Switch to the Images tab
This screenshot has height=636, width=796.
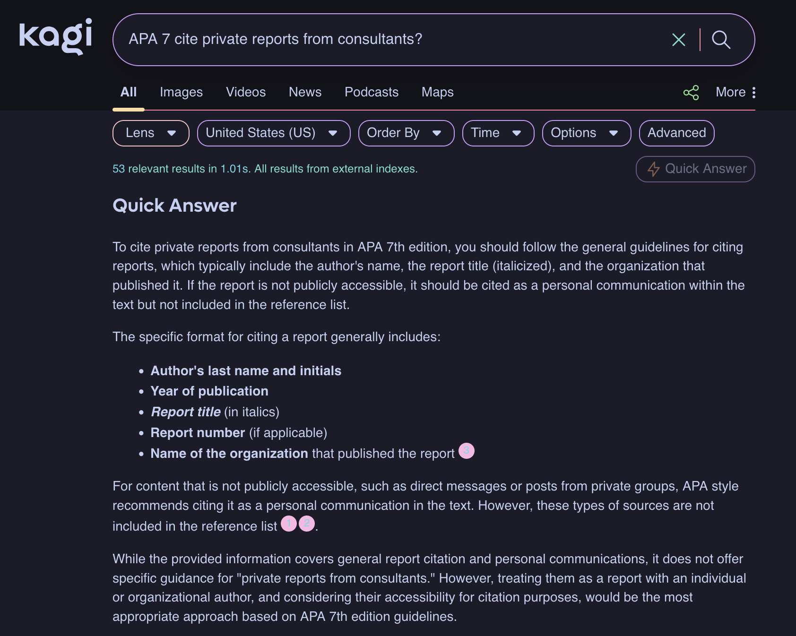(x=181, y=92)
